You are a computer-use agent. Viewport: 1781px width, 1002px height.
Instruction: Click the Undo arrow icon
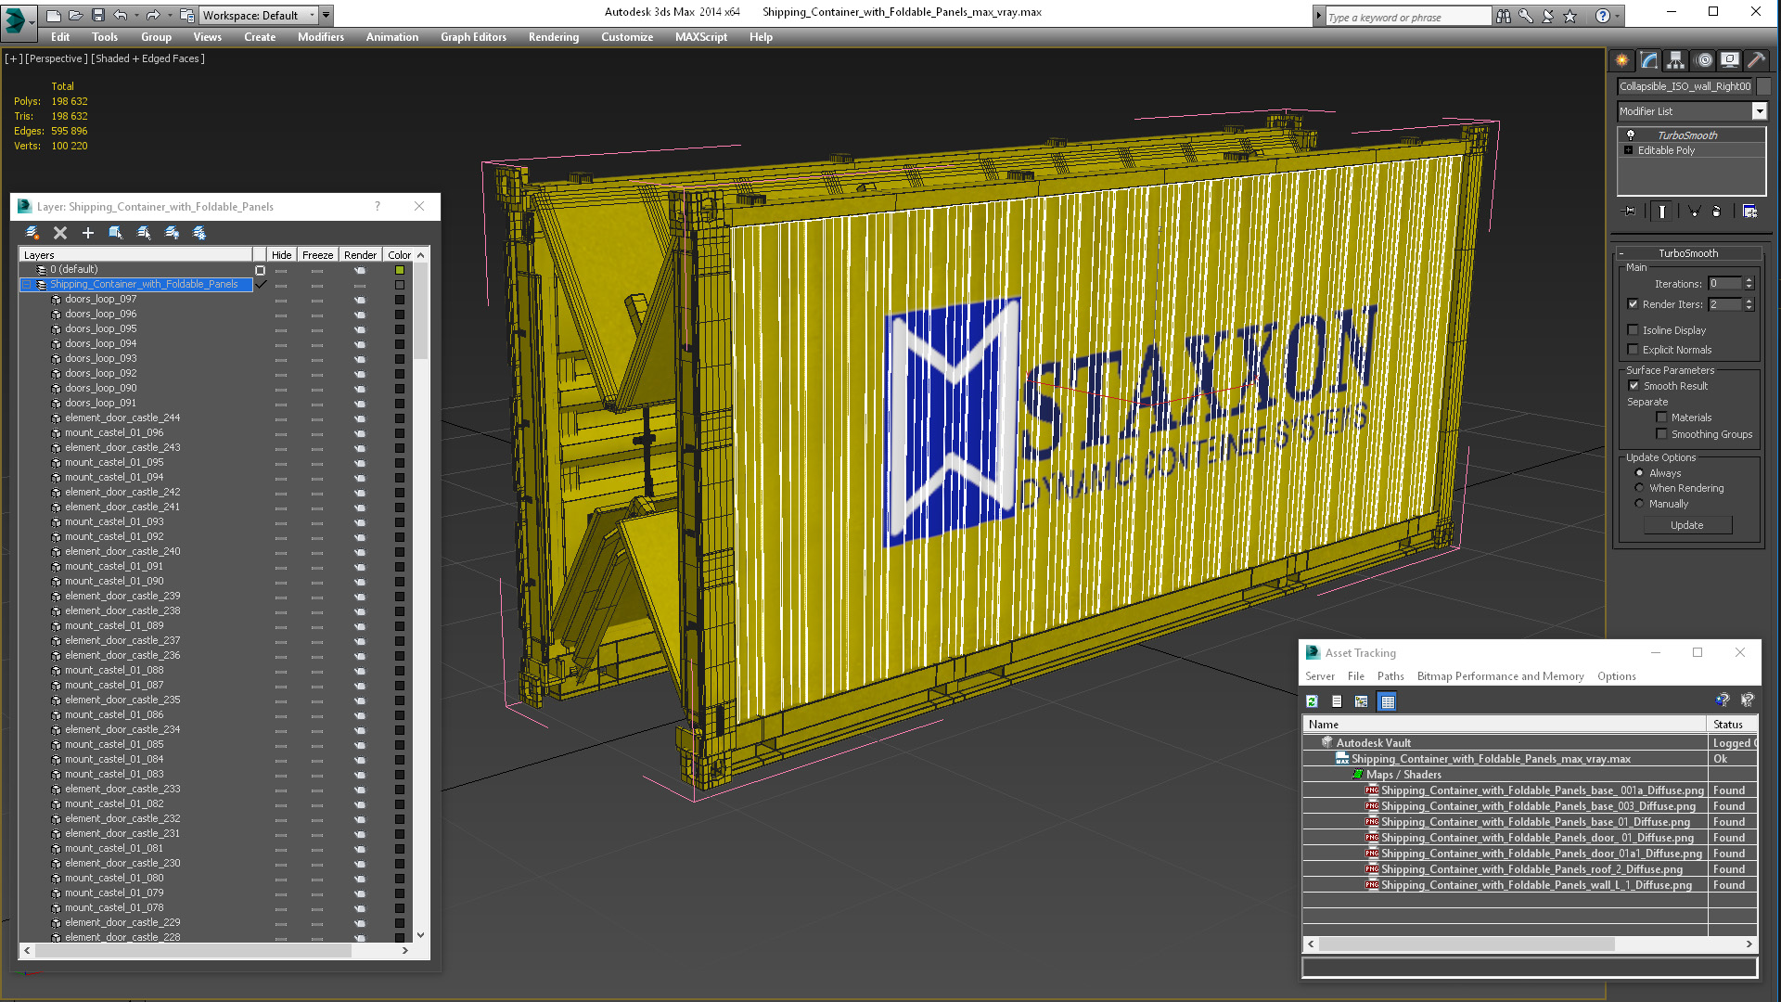click(120, 15)
